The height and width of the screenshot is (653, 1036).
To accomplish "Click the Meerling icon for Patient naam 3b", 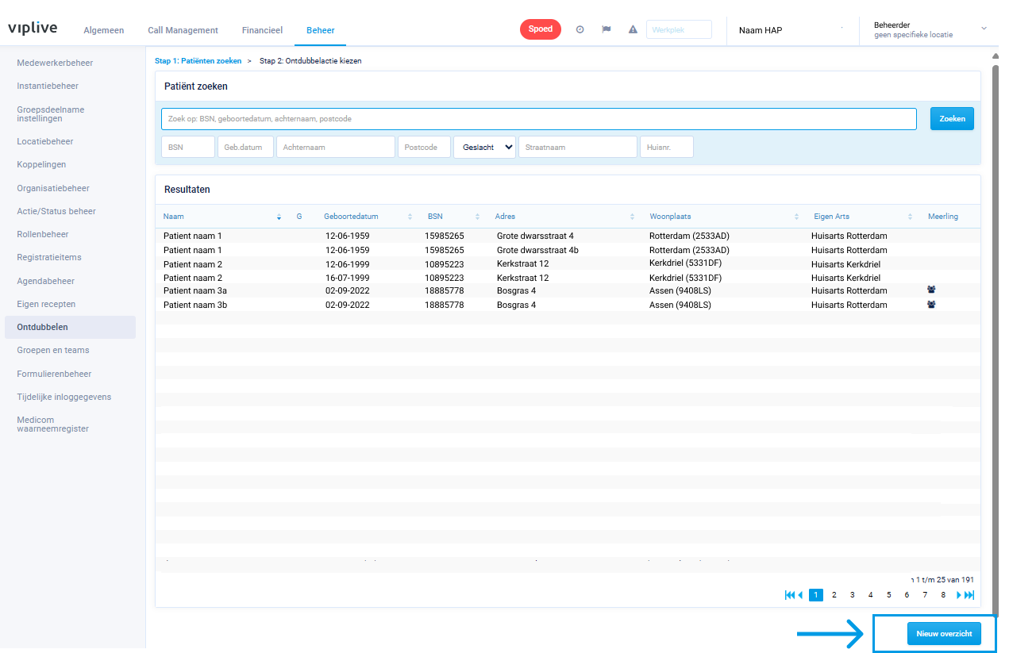I will tap(931, 304).
